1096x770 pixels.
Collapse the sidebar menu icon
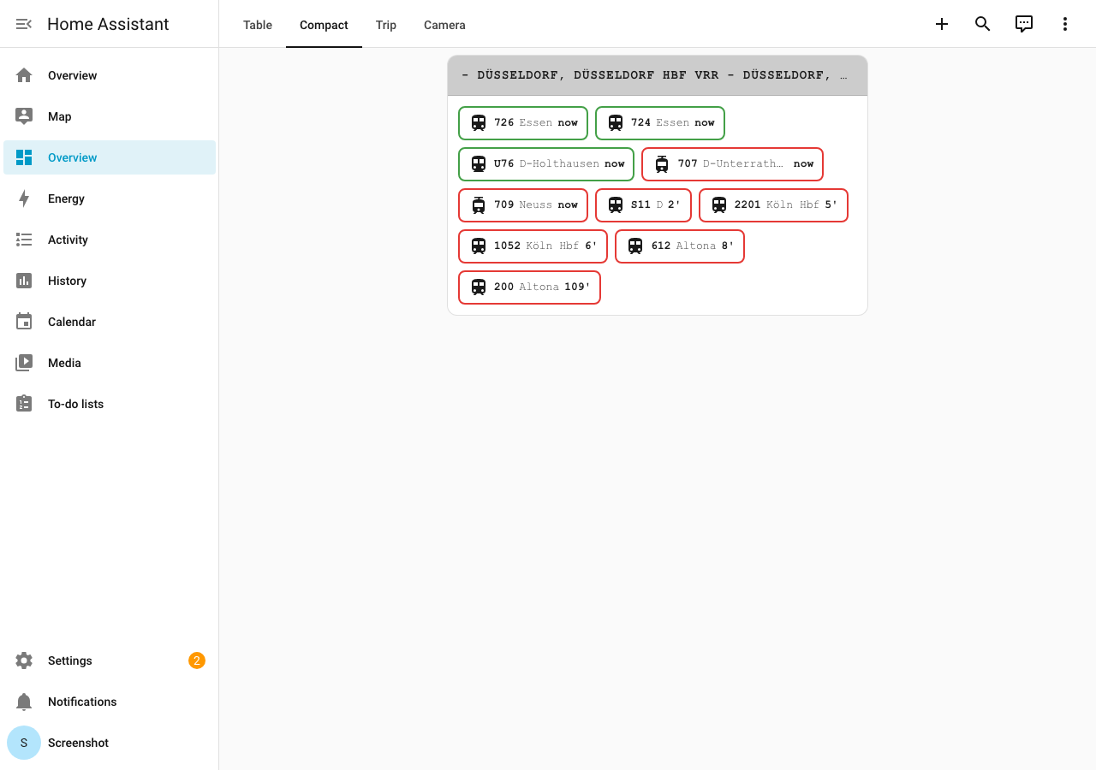[x=24, y=24]
